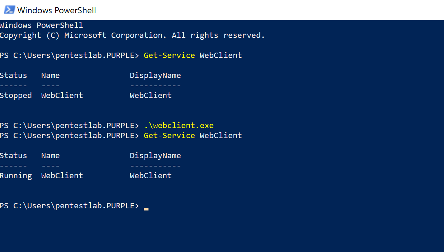Screen dimensions: 444x252
Task: Click the Windows PowerShell window title text
Action: 57,10
